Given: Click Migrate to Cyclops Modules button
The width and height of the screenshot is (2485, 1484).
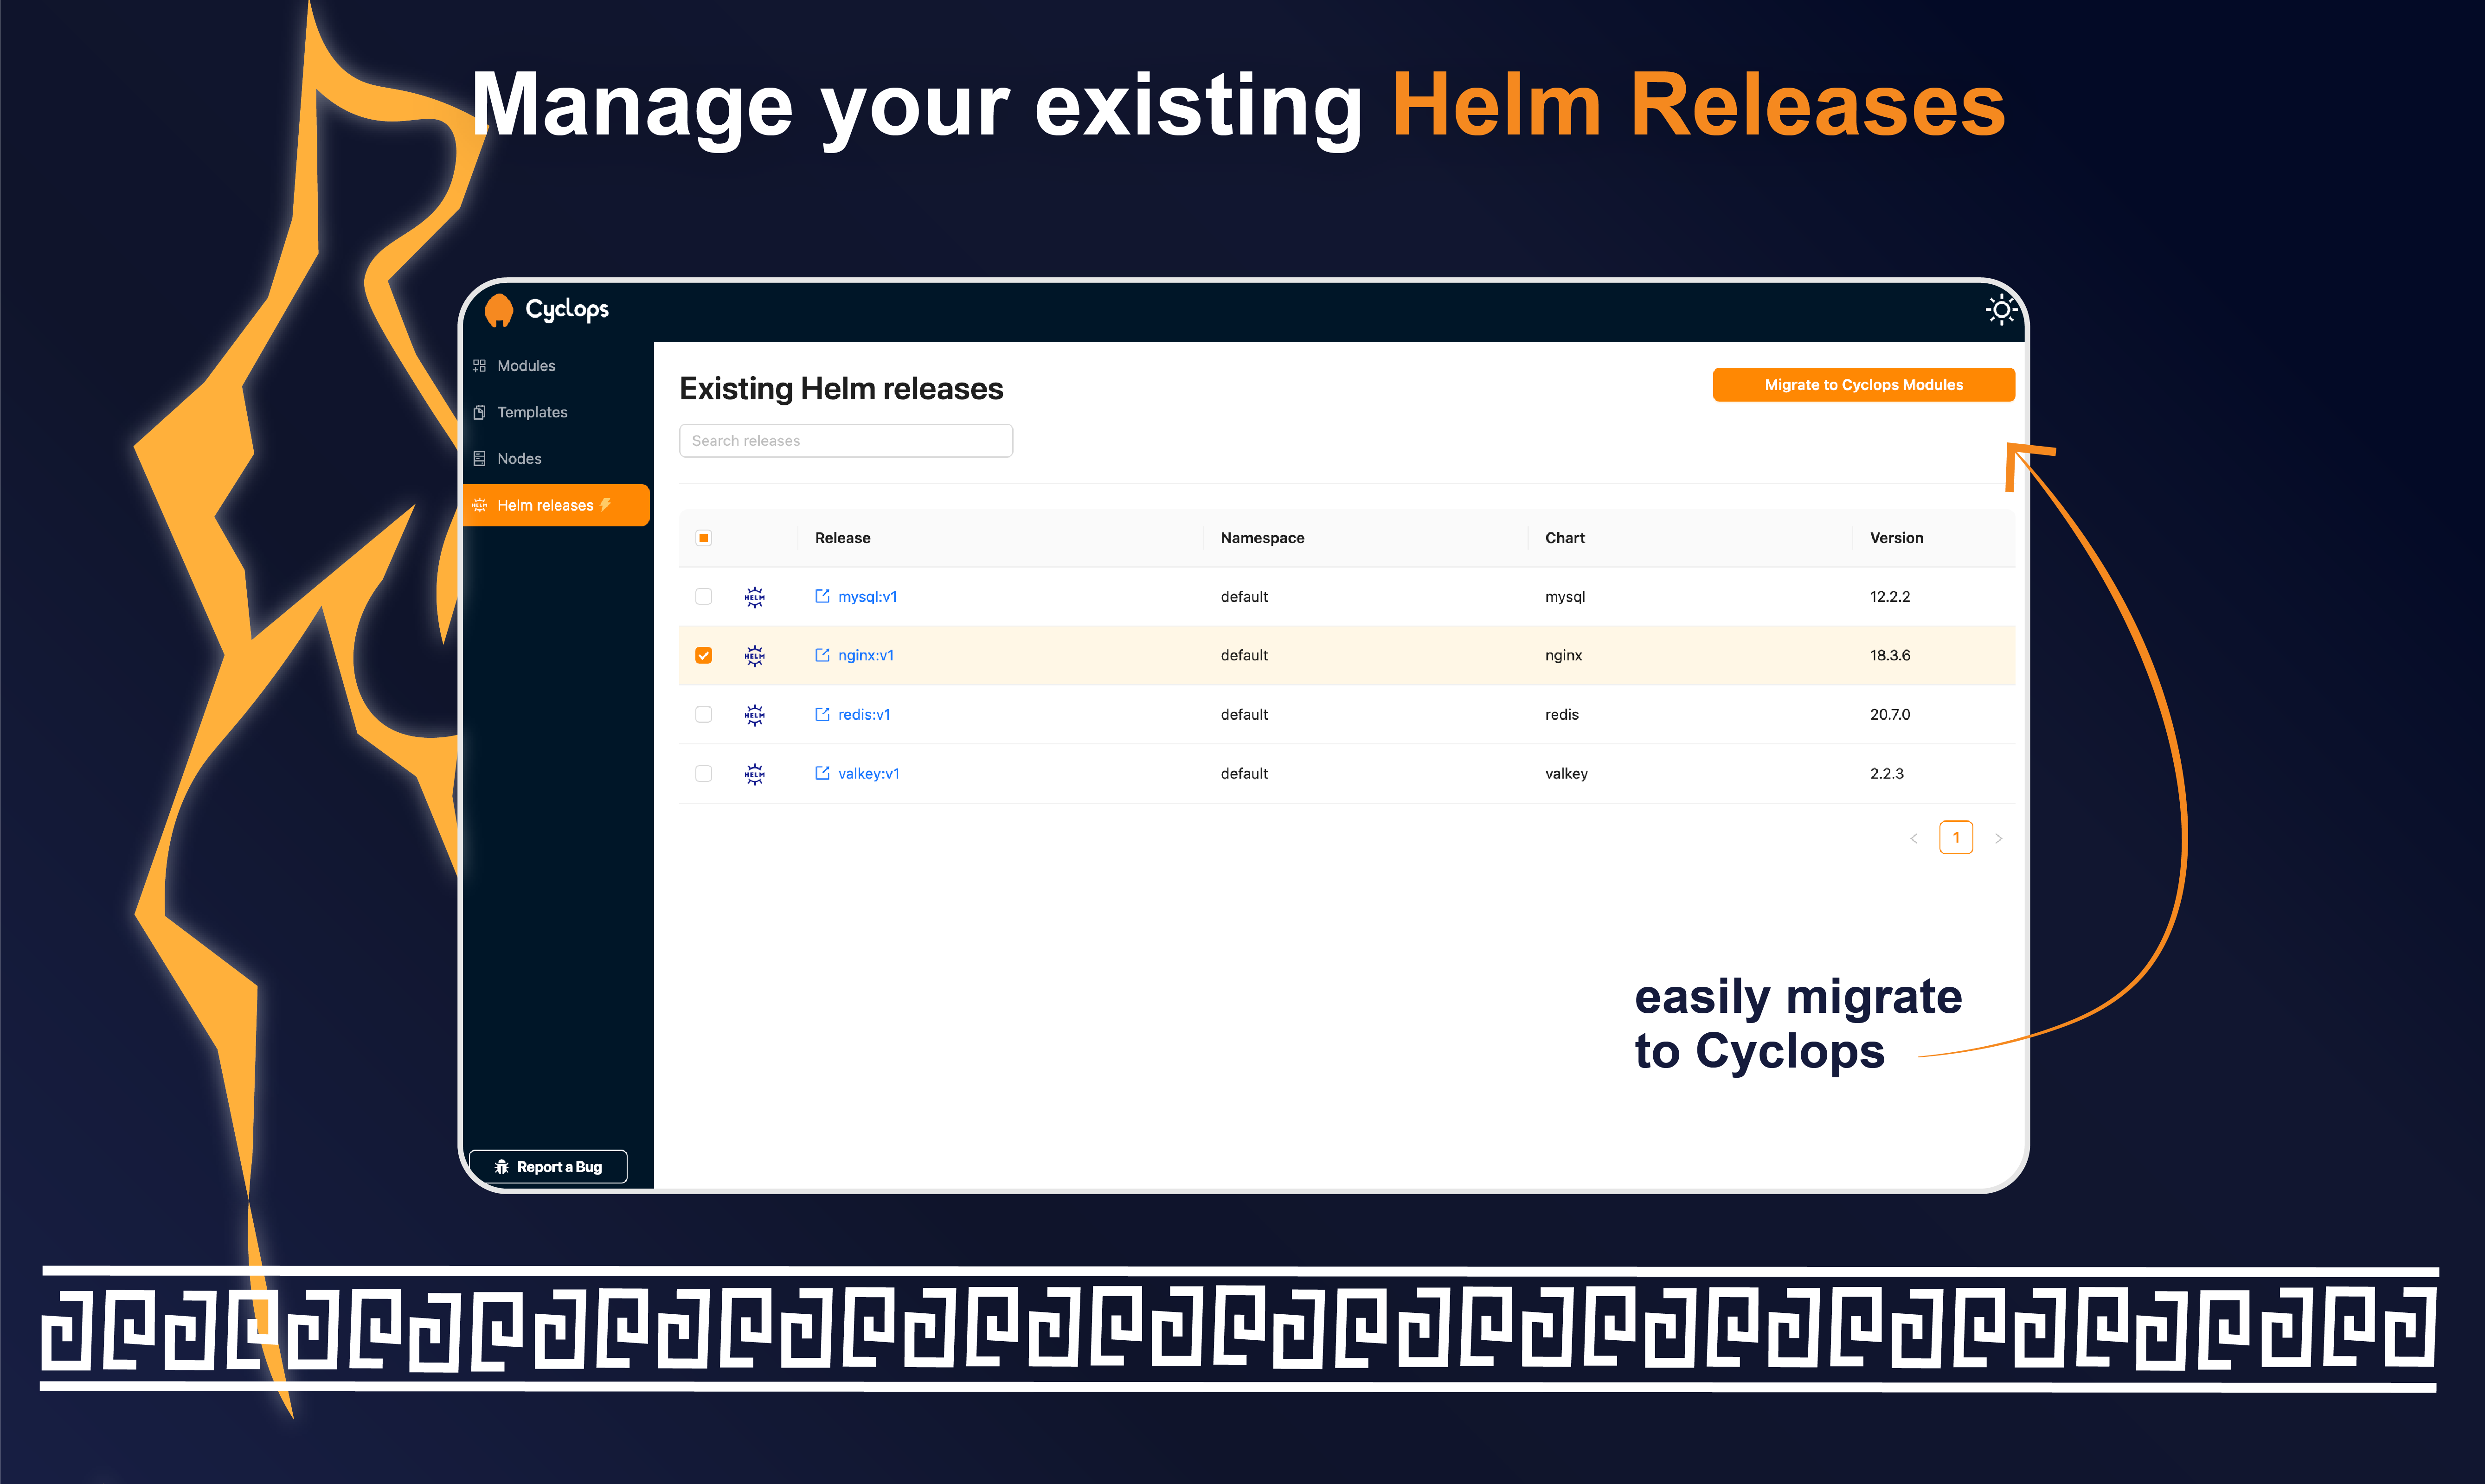Looking at the screenshot, I should coord(1863,385).
